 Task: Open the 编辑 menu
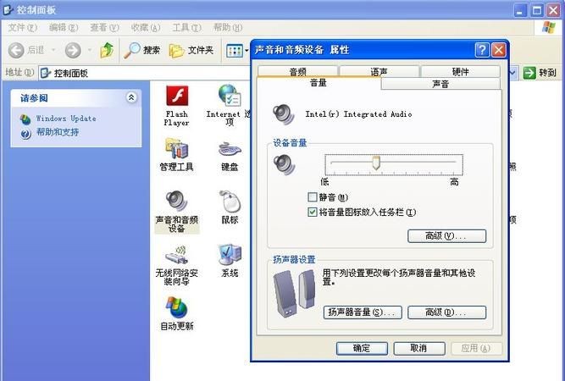click(64, 28)
